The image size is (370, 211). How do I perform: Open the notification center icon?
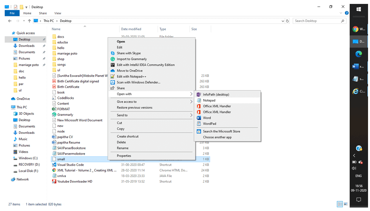click(x=359, y=200)
